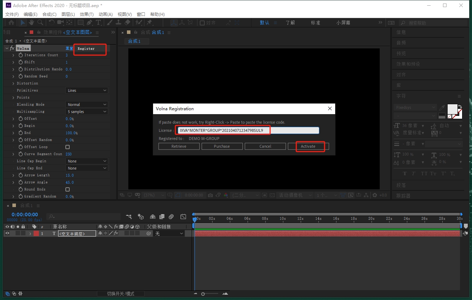This screenshot has height=300, width=472.
Task: Click the snapshot camera icon in viewer
Action: pyautogui.click(x=210, y=195)
